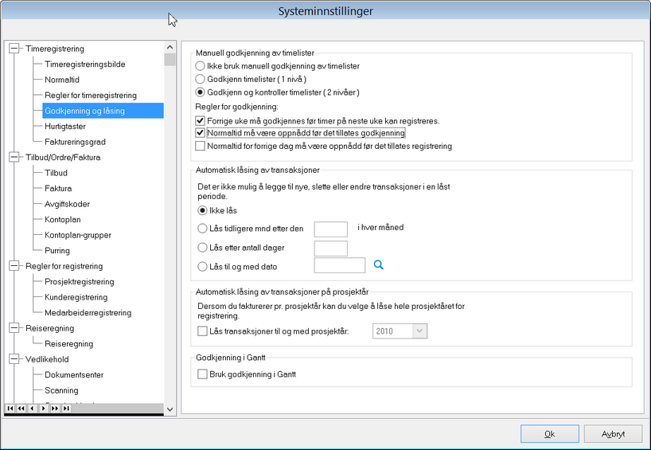The height and width of the screenshot is (450, 651).
Task: Click the Avbryt button
Action: click(x=614, y=434)
